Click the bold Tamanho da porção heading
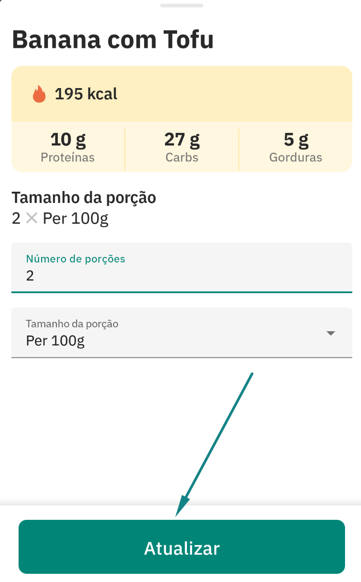 point(84,198)
